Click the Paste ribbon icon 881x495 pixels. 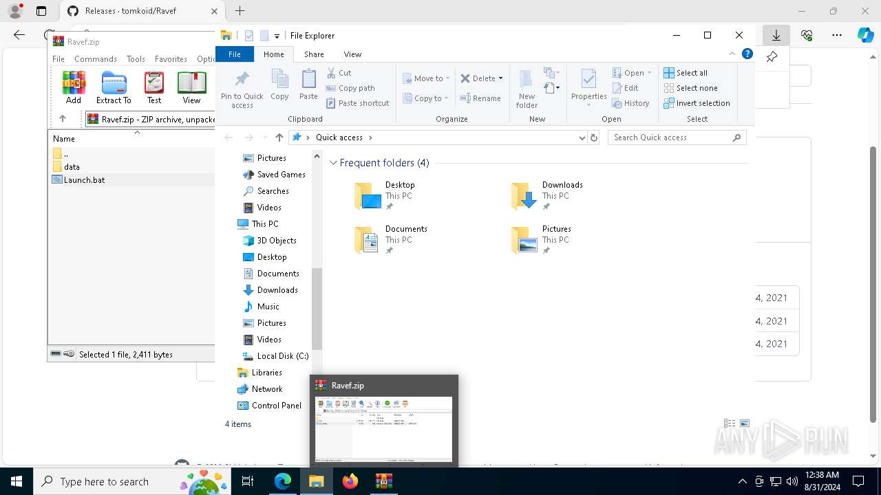point(308,85)
